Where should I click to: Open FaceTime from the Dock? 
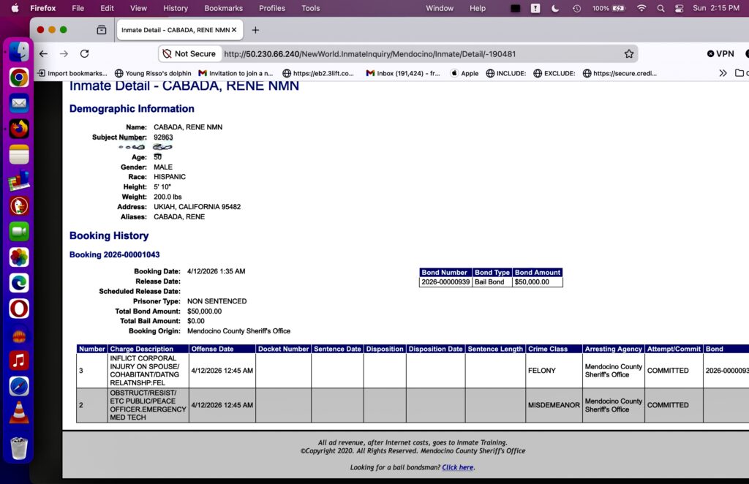(x=19, y=232)
